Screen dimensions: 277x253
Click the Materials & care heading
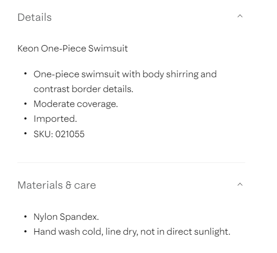[56, 185]
